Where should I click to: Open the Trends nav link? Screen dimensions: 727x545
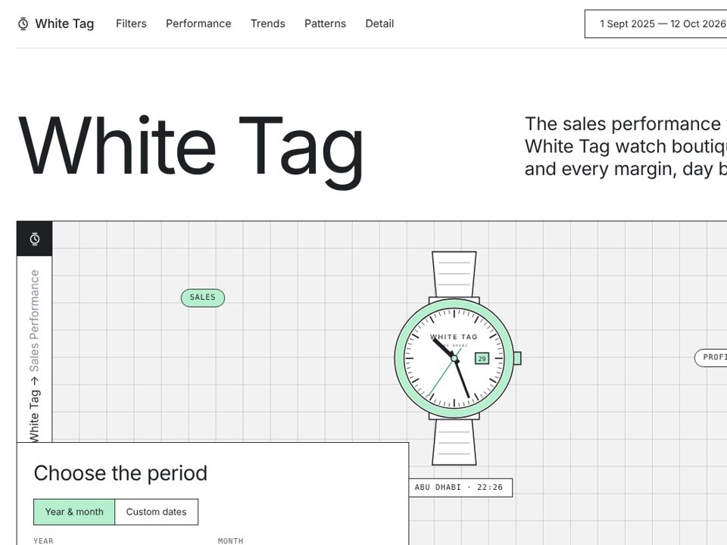268,23
